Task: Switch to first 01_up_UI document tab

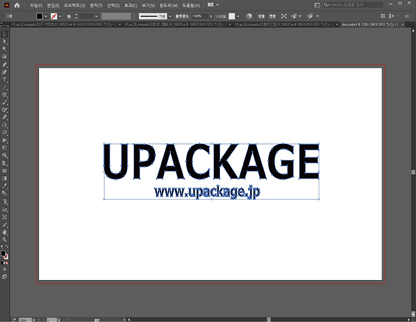Action: (64, 24)
